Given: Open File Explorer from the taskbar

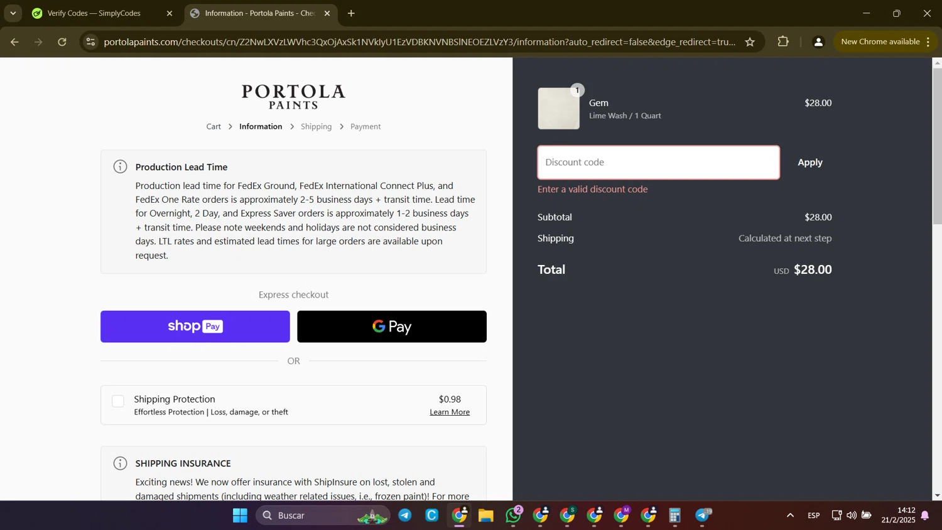Looking at the screenshot, I should 486,516.
